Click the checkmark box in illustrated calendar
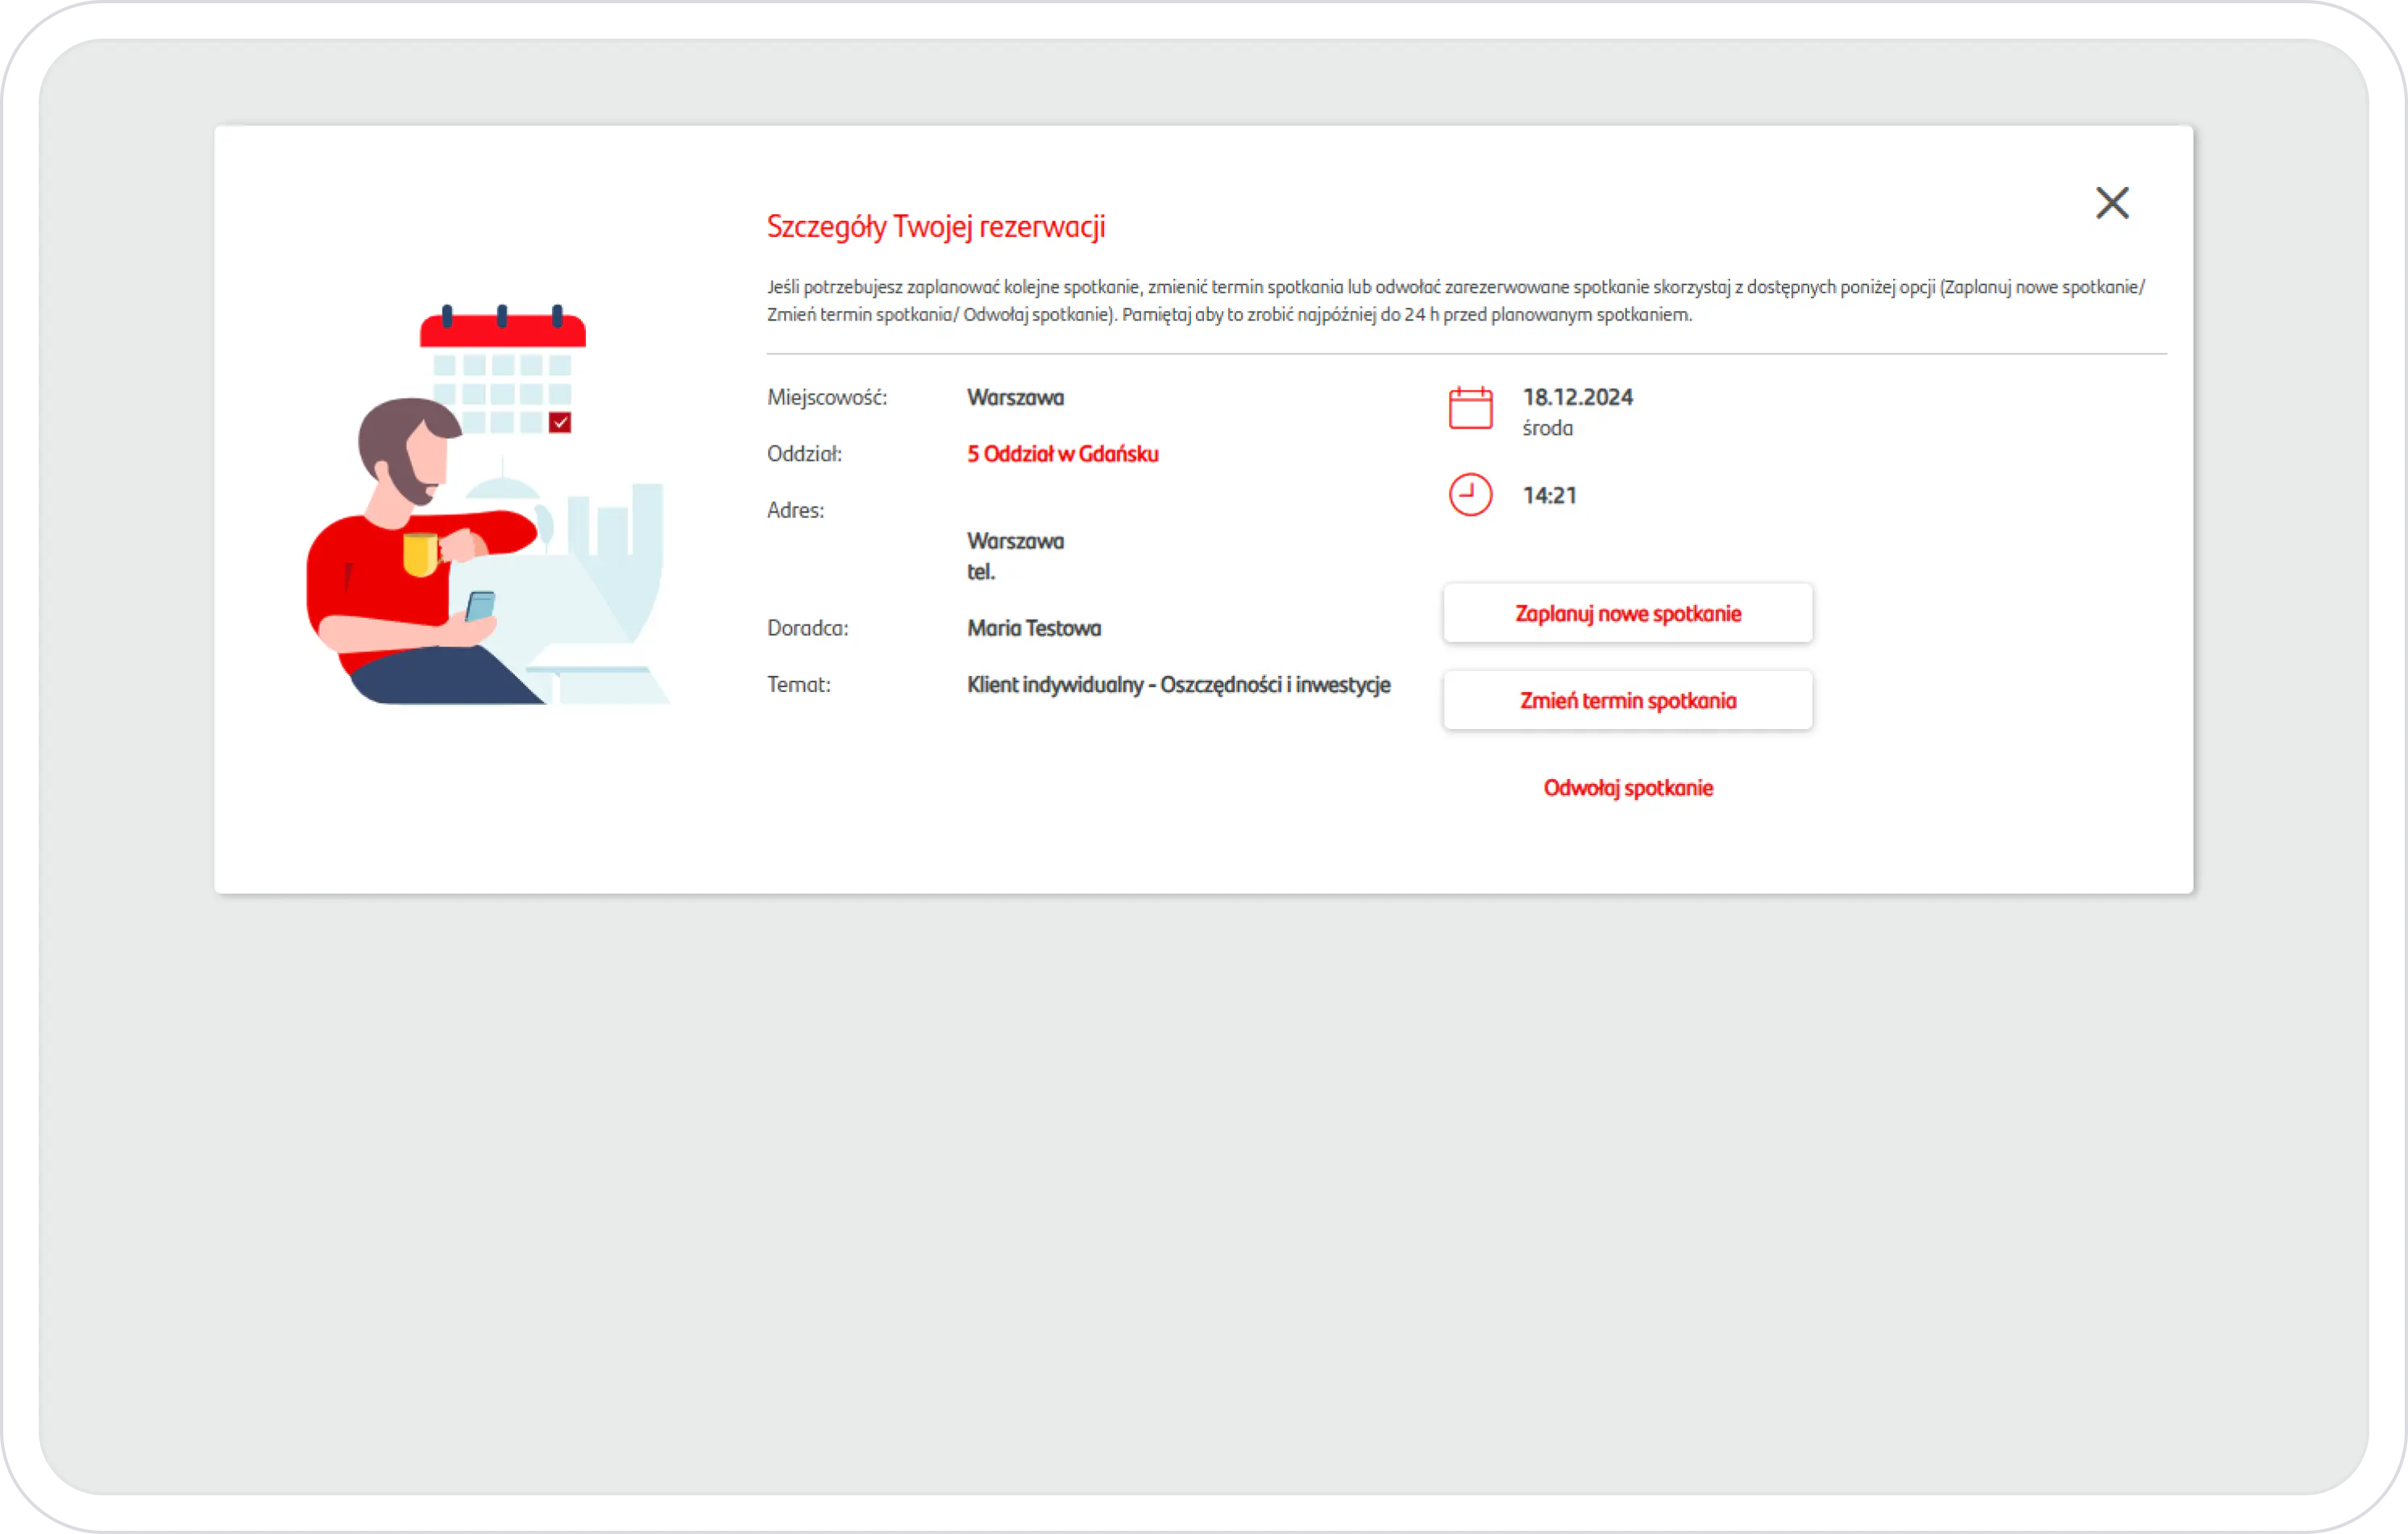Screen dimensions: 2408x1534 tap(560, 423)
